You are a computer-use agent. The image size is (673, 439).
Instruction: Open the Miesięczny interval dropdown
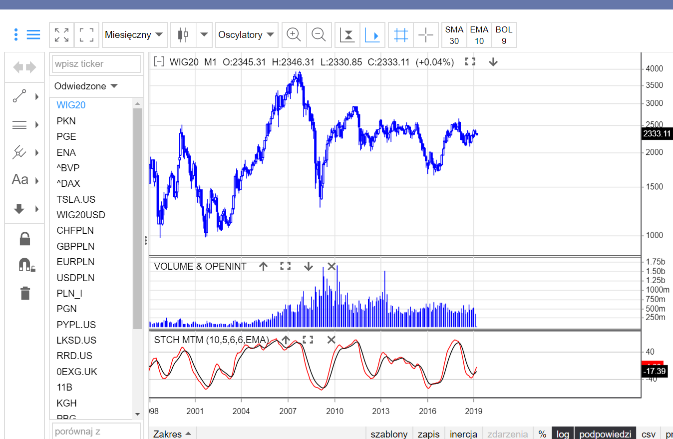pyautogui.click(x=134, y=35)
